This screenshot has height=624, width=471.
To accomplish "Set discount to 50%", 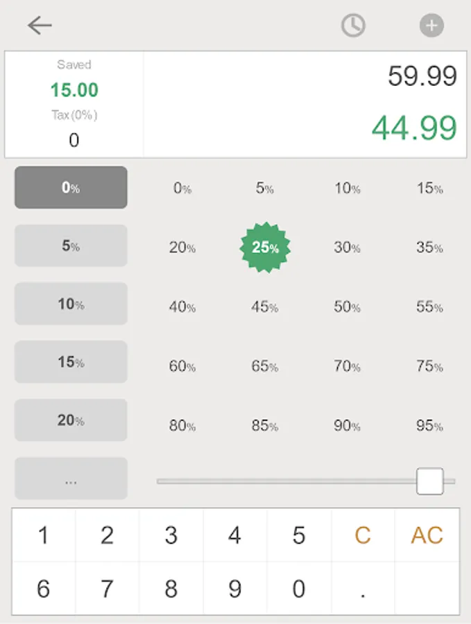I will (347, 307).
